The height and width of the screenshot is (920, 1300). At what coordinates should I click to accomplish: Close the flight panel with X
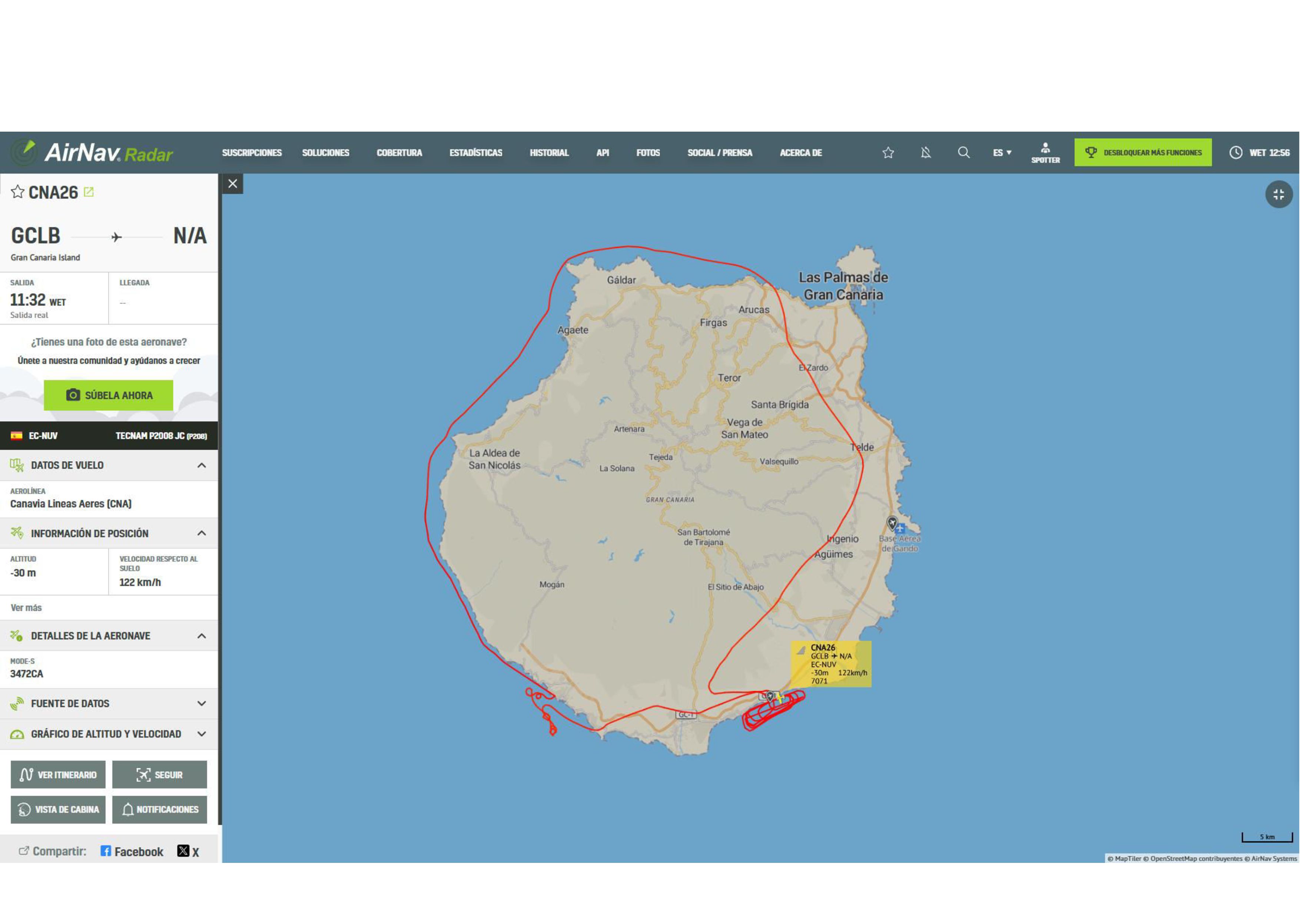pos(232,184)
